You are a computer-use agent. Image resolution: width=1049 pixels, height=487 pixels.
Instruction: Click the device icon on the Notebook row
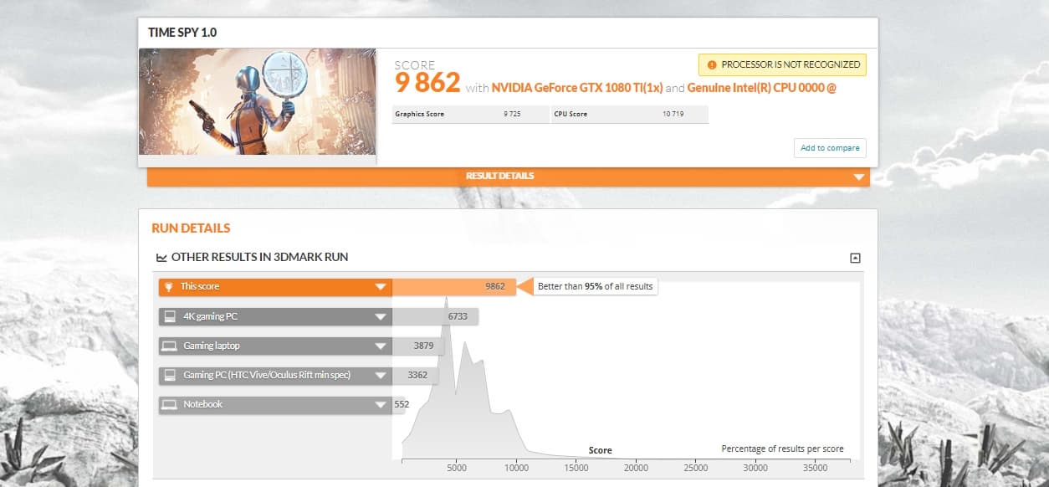tap(171, 404)
